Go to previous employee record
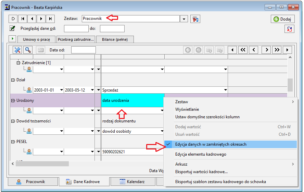 32,19
